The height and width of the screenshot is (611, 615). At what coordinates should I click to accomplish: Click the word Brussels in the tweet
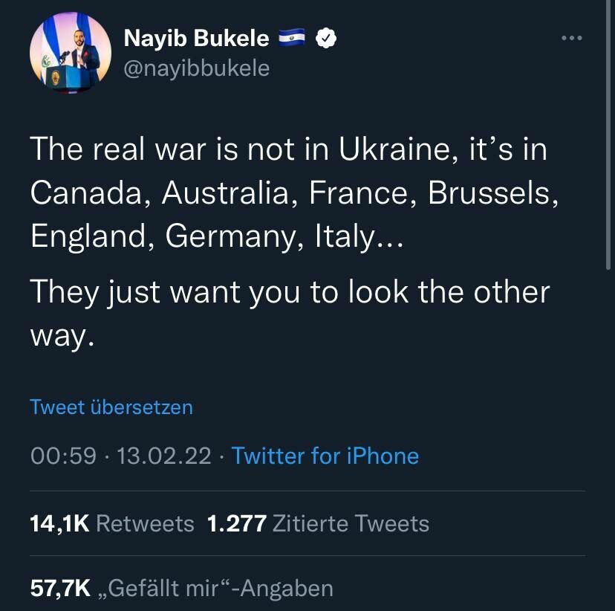pyautogui.click(x=492, y=193)
